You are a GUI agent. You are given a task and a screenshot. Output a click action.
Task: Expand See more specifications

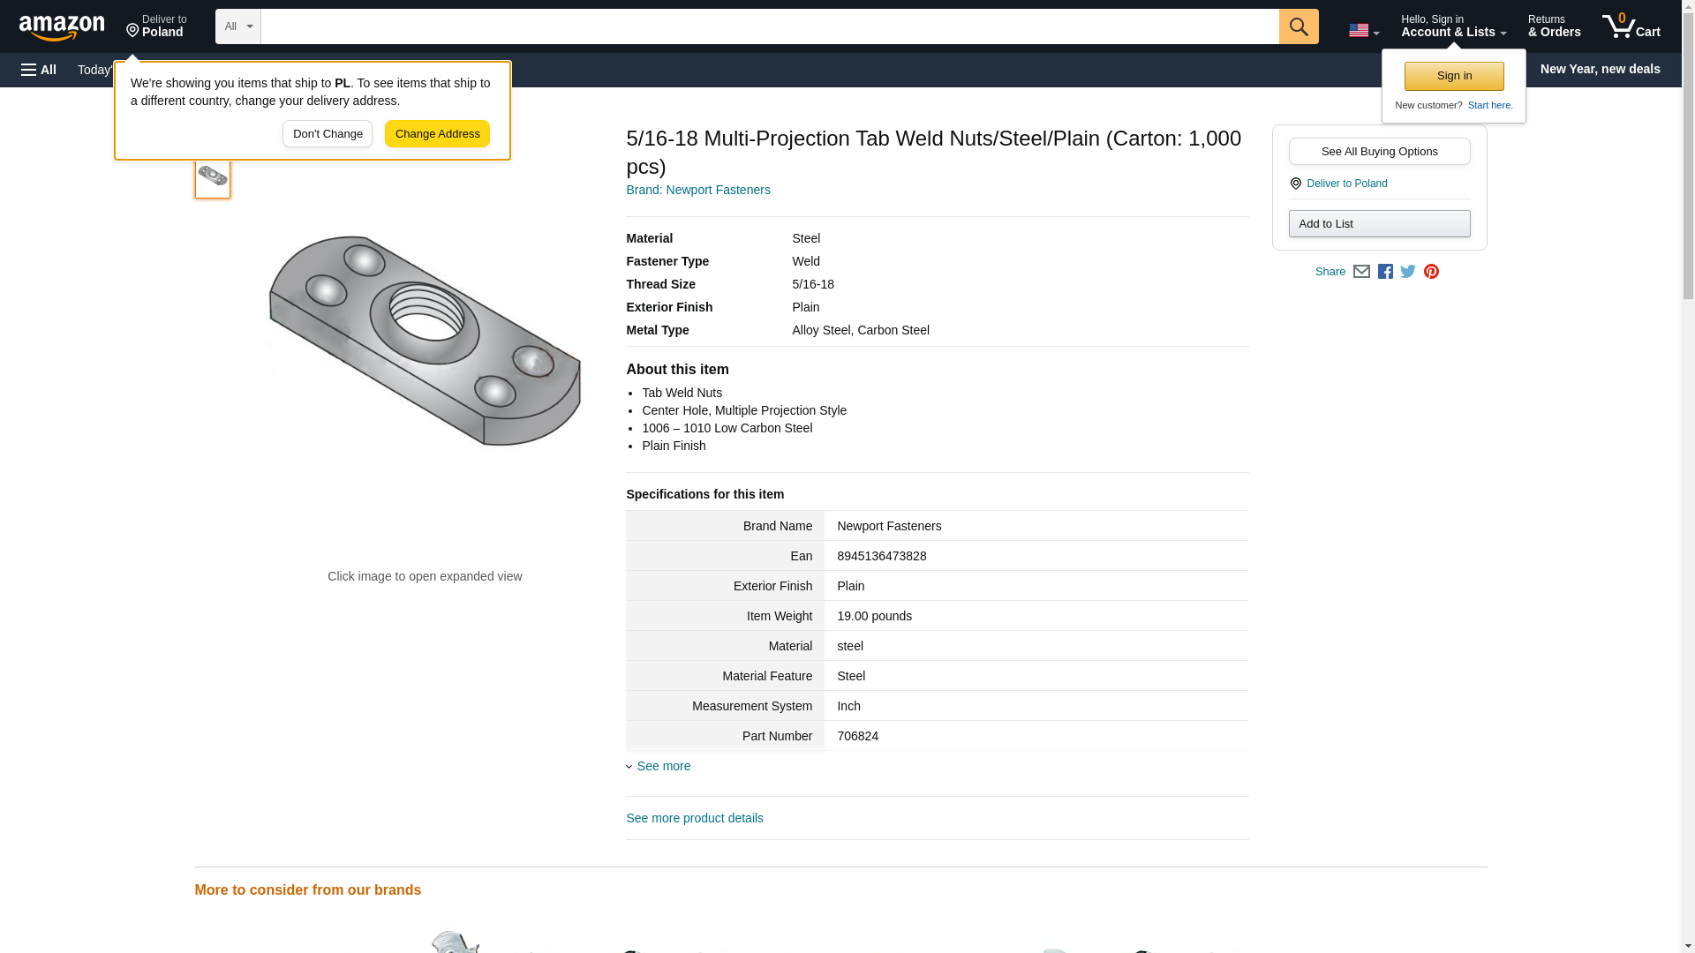663,766
